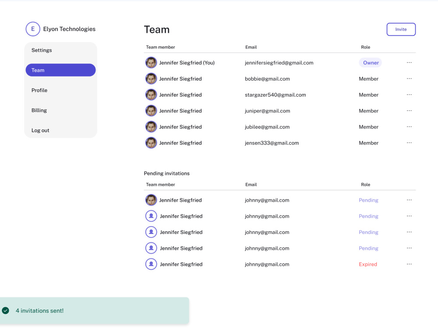This screenshot has height=328, width=438.
Task: Click email bobbie@gmail.com
Action: pyautogui.click(x=267, y=79)
